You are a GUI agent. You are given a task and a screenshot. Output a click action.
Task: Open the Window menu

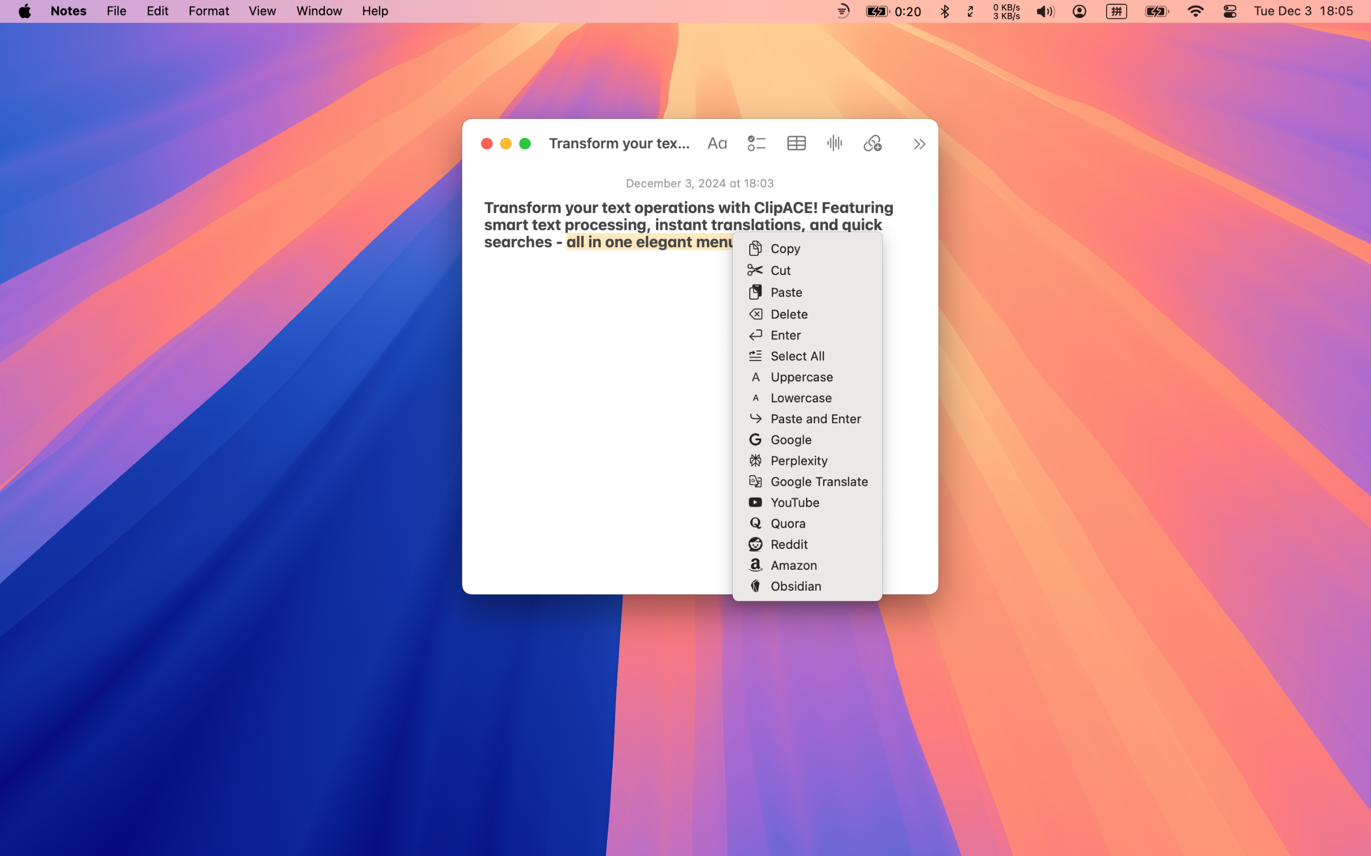coord(319,11)
